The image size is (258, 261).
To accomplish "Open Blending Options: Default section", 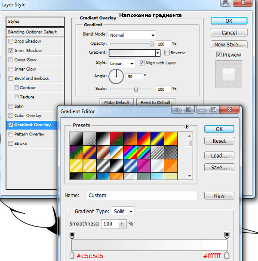I will [x=33, y=32].
